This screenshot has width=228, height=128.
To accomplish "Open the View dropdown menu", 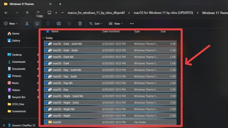I will (116, 24).
